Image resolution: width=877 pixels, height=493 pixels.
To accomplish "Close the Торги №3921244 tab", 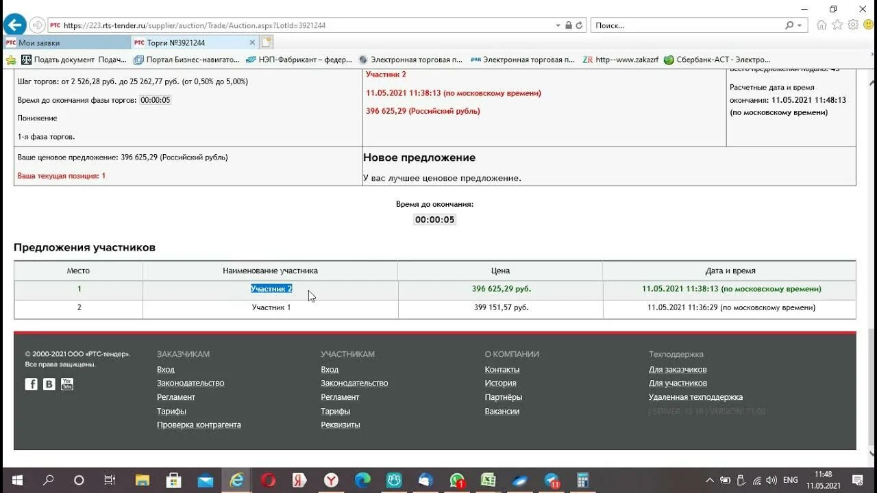I will (x=253, y=42).
